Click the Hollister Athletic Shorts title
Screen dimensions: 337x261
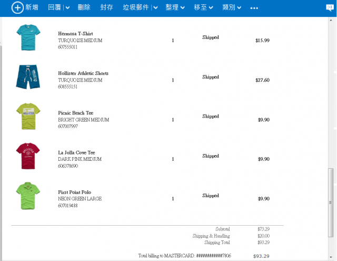pyautogui.click(x=83, y=73)
